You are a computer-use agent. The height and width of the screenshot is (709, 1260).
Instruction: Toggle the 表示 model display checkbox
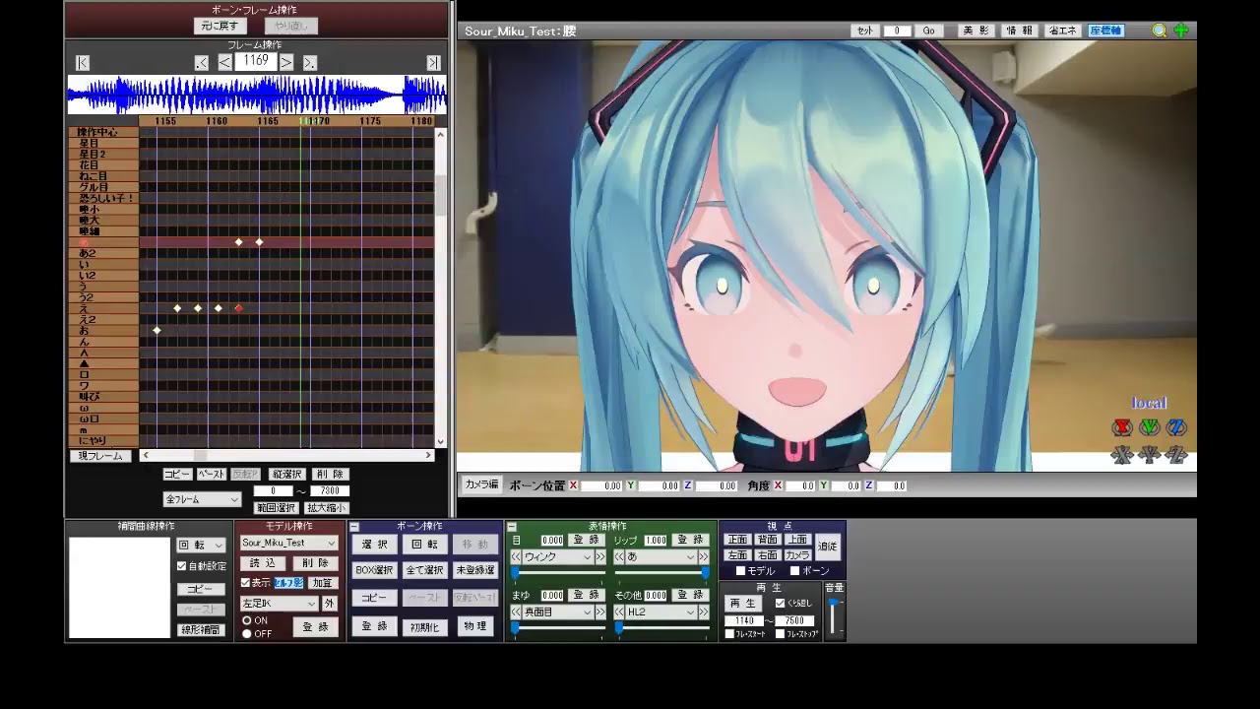click(246, 583)
